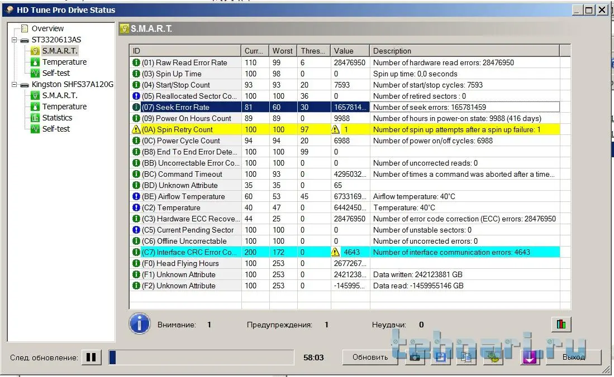Select (F0) Head Flying Hours row
The width and height of the screenshot is (614, 377).
[x=345, y=263]
